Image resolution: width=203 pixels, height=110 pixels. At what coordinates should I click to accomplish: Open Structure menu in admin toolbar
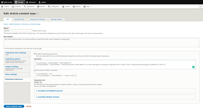click(17, 7)
